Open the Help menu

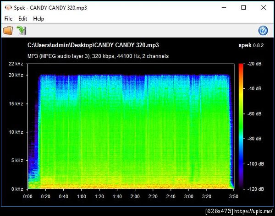click(38, 19)
